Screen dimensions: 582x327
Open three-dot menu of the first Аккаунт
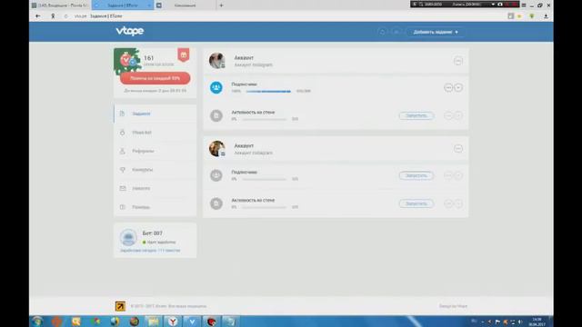pyautogui.click(x=458, y=61)
